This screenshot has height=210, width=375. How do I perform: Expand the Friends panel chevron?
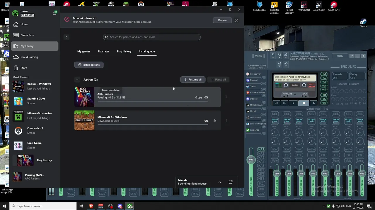click(220, 182)
